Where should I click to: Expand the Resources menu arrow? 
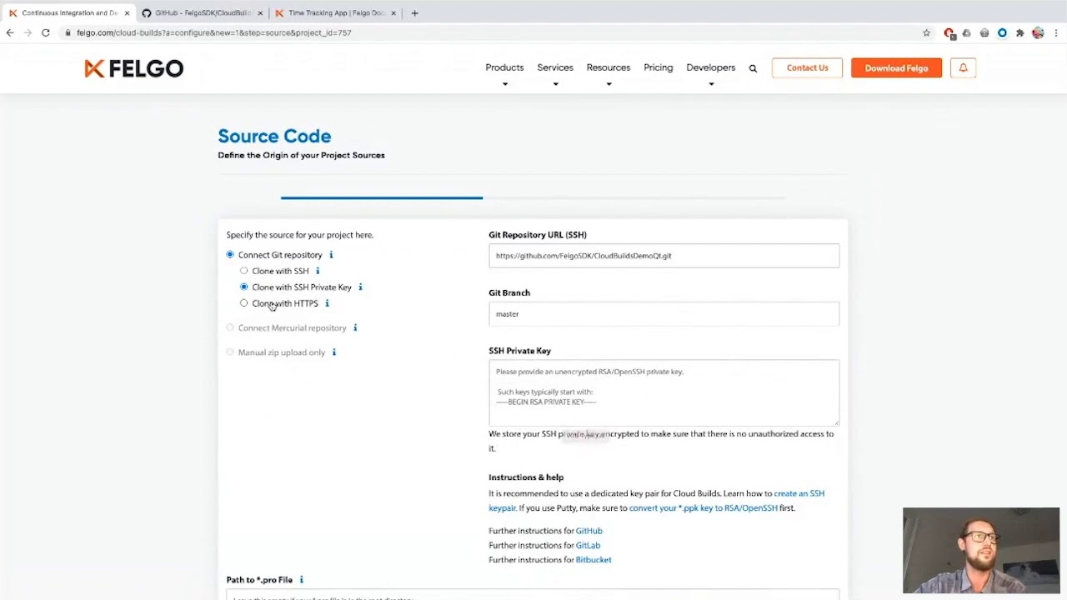(609, 84)
